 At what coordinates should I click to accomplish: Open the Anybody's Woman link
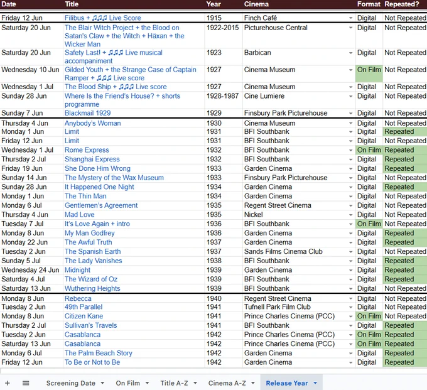tap(92, 123)
